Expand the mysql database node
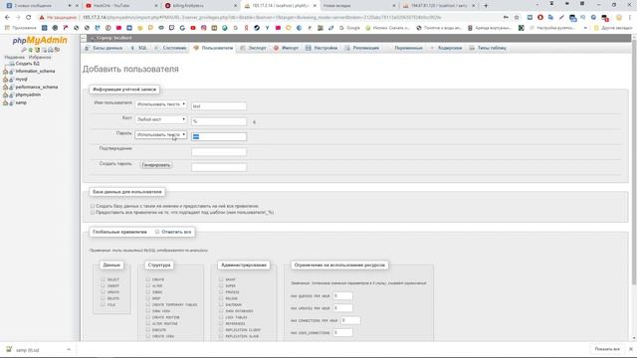The height and width of the screenshot is (358, 637). (x=5, y=80)
